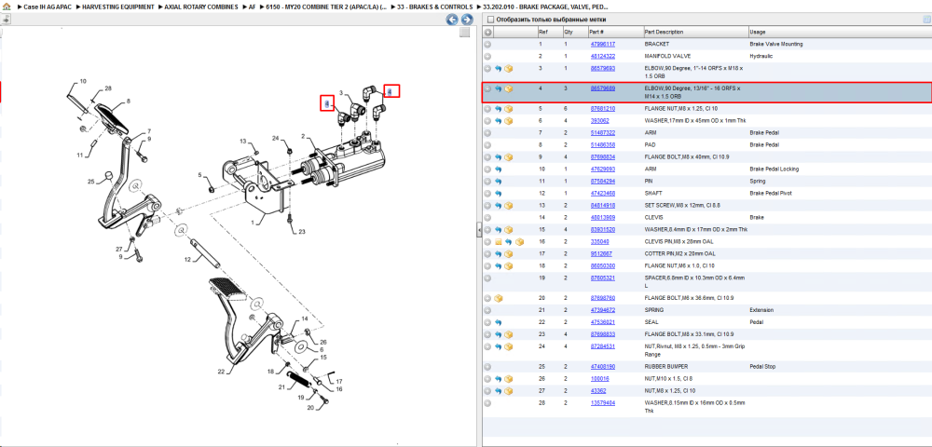Click blue supersession arrow on ref 3 row
The image size is (932, 447).
[x=498, y=69]
